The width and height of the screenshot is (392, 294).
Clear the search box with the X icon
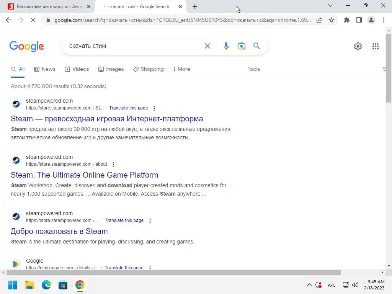[x=207, y=46]
